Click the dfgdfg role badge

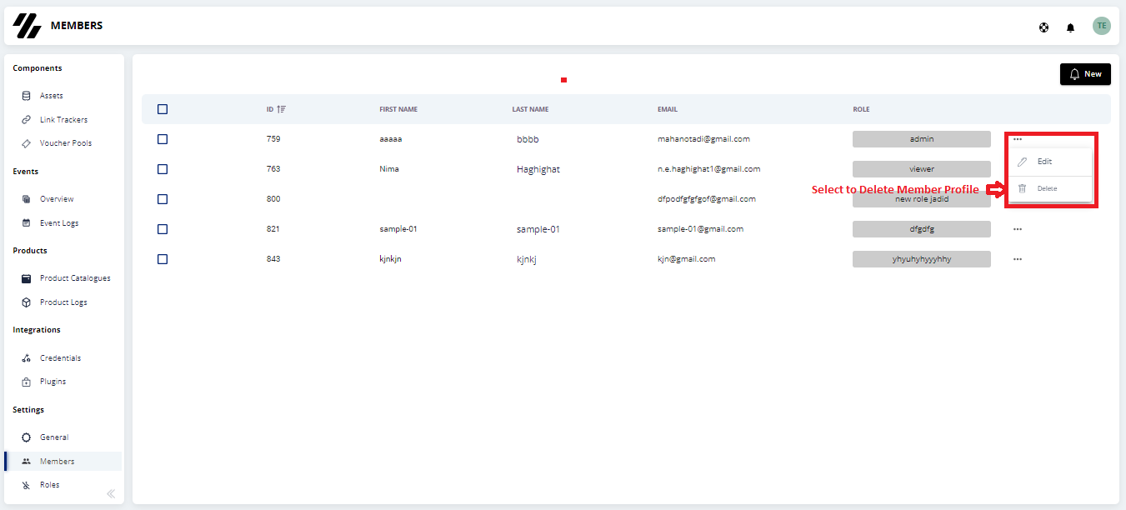point(922,229)
